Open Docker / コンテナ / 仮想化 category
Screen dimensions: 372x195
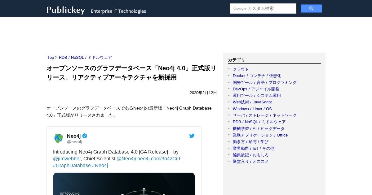pos(257,76)
